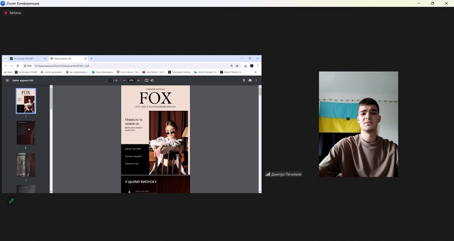
Task: Print the PDF using printer icon
Action: [x=250, y=80]
